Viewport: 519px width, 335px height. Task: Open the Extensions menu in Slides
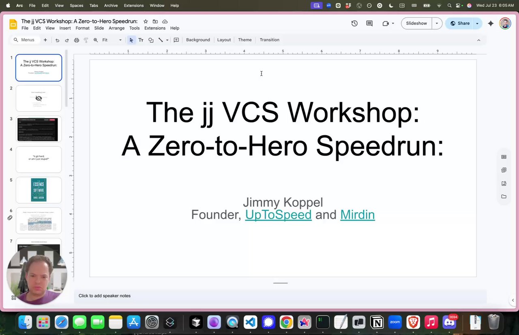pyautogui.click(x=155, y=28)
